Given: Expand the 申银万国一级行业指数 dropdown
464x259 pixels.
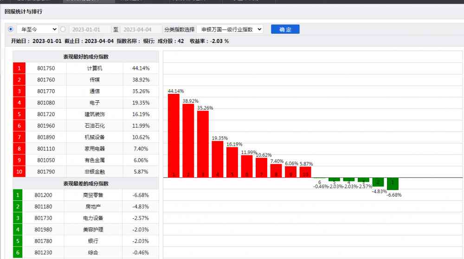Looking at the screenshot, I should 230,29.
